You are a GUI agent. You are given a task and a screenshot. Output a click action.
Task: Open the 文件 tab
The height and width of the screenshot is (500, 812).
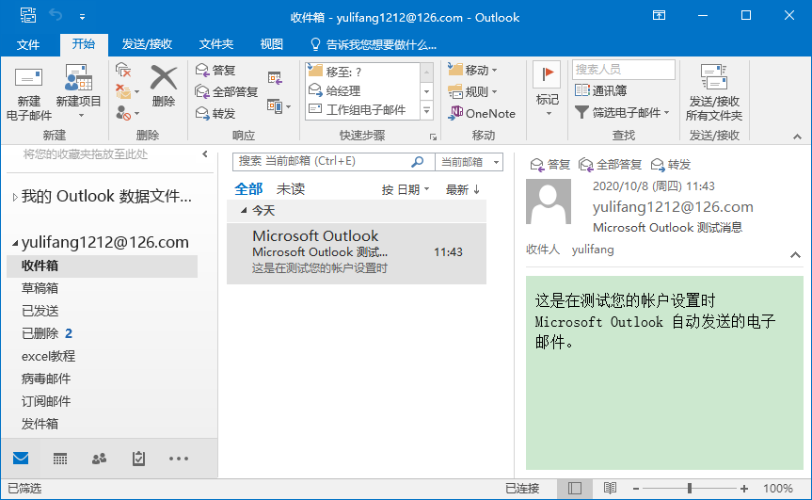(28, 44)
